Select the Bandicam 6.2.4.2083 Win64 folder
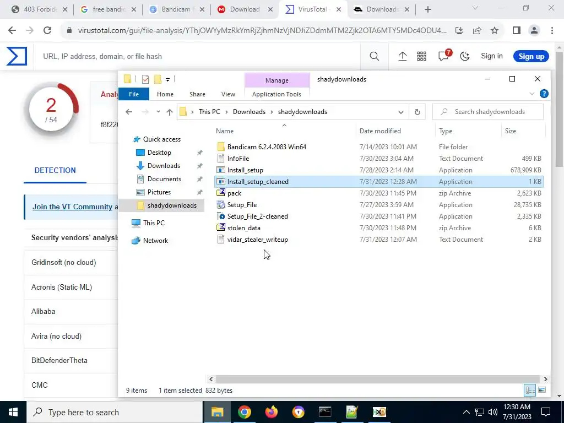The height and width of the screenshot is (423, 564). click(x=267, y=147)
